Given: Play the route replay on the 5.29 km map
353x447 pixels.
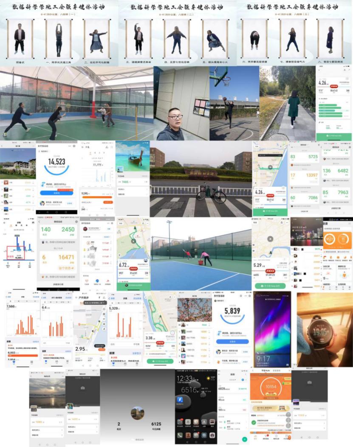Looking at the screenshot, I should coord(270,238).
